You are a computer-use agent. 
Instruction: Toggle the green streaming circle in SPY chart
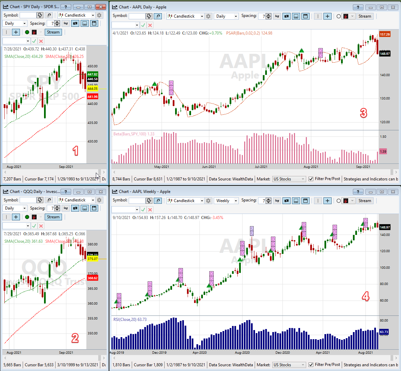click(27, 32)
